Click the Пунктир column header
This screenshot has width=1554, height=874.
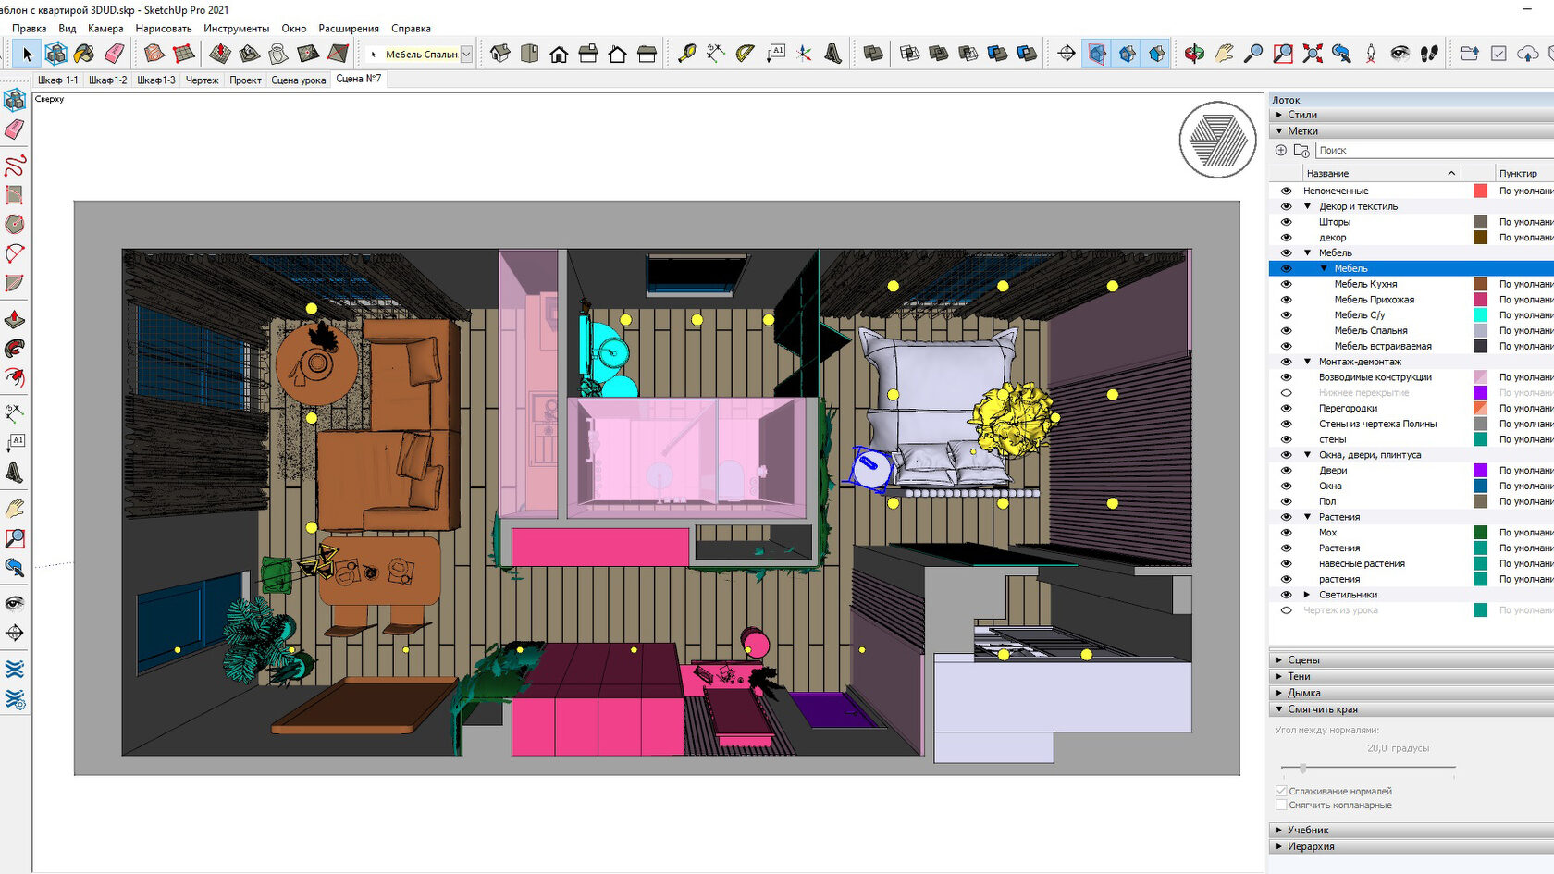(1524, 173)
